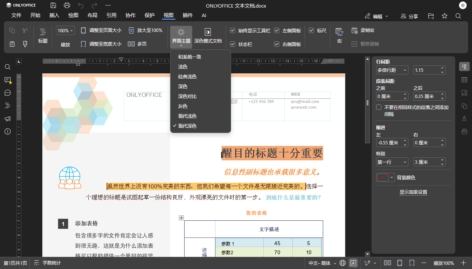
Task: Click the zoom in plus button
Action: coord(463,263)
